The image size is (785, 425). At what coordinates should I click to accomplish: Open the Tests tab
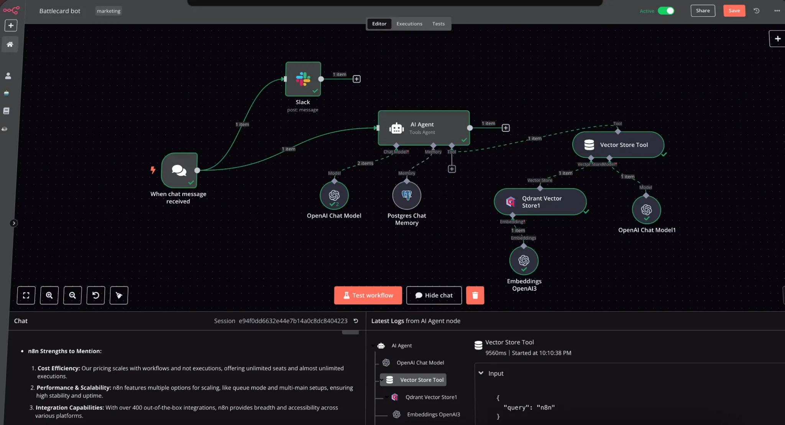(x=438, y=24)
